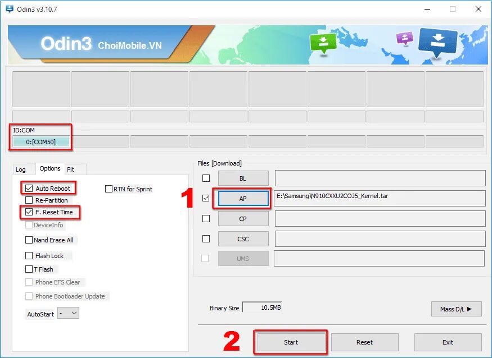This screenshot has width=492, height=358.
Task: Click the empty CP file path field
Action: 380,218
